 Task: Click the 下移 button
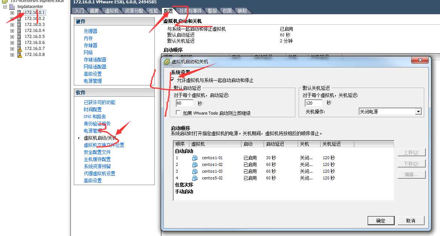coord(412,164)
